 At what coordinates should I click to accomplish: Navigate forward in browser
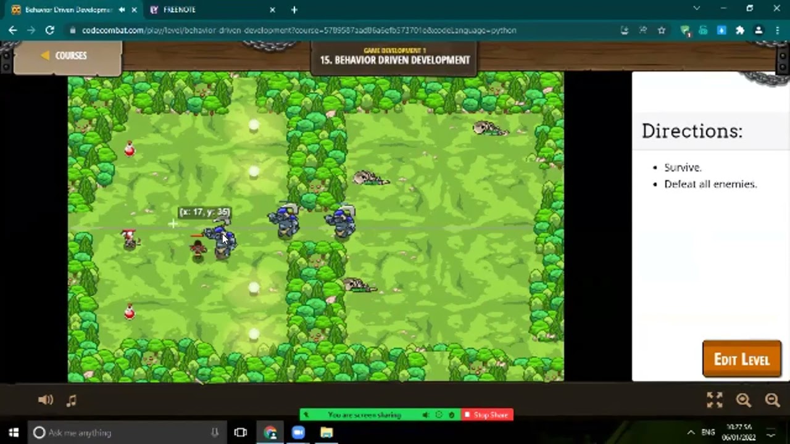[31, 30]
